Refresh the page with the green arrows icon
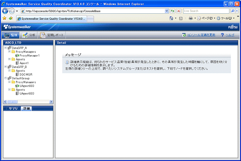 (173, 11)
